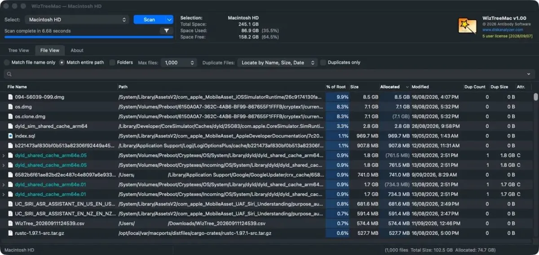Expand row dyld_shared_cache_arm64e.01 under Cryptexes/Incoming path

pyautogui.click(x=4, y=194)
